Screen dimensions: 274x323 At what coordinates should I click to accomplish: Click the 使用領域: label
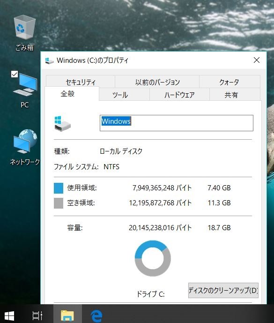tap(81, 188)
